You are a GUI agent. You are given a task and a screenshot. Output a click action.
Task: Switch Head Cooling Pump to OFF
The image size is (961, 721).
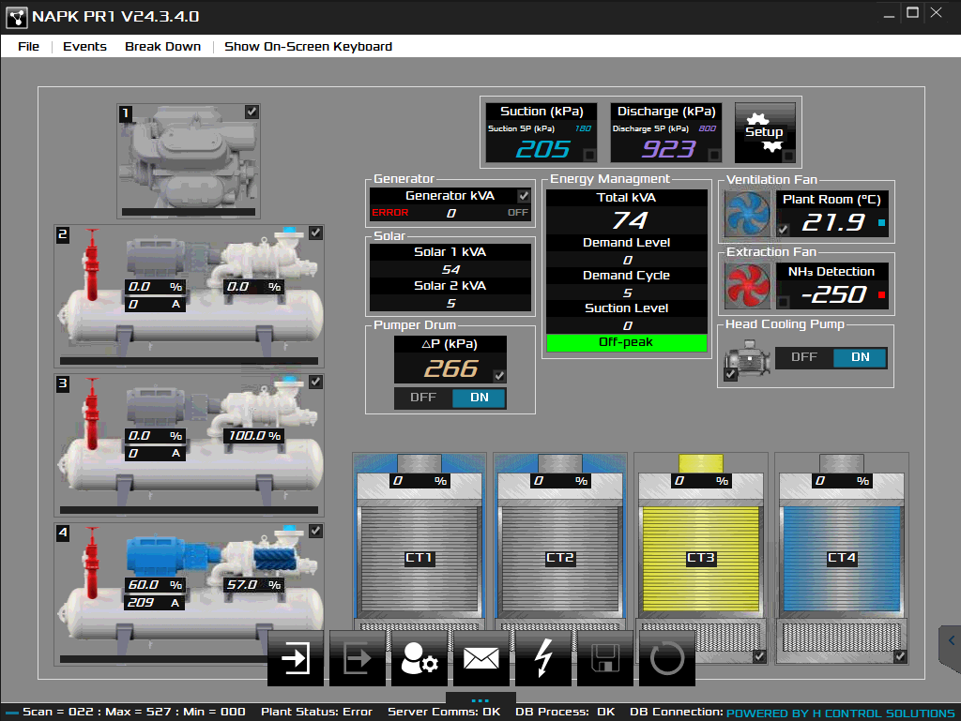tap(804, 357)
